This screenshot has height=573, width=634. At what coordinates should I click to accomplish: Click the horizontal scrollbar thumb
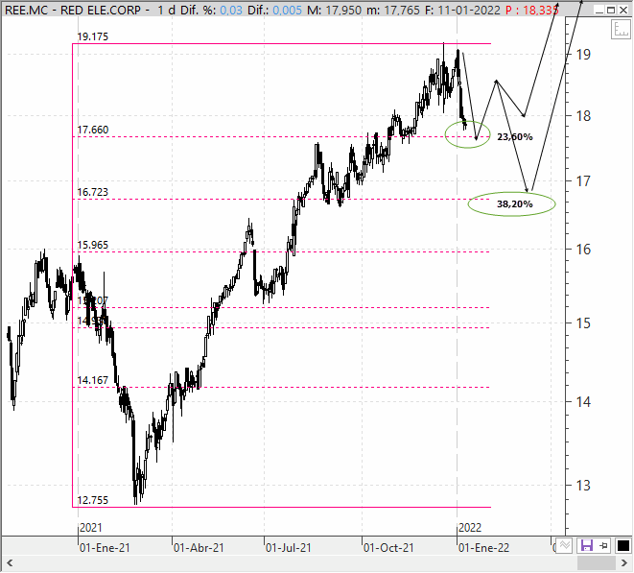coord(597,563)
